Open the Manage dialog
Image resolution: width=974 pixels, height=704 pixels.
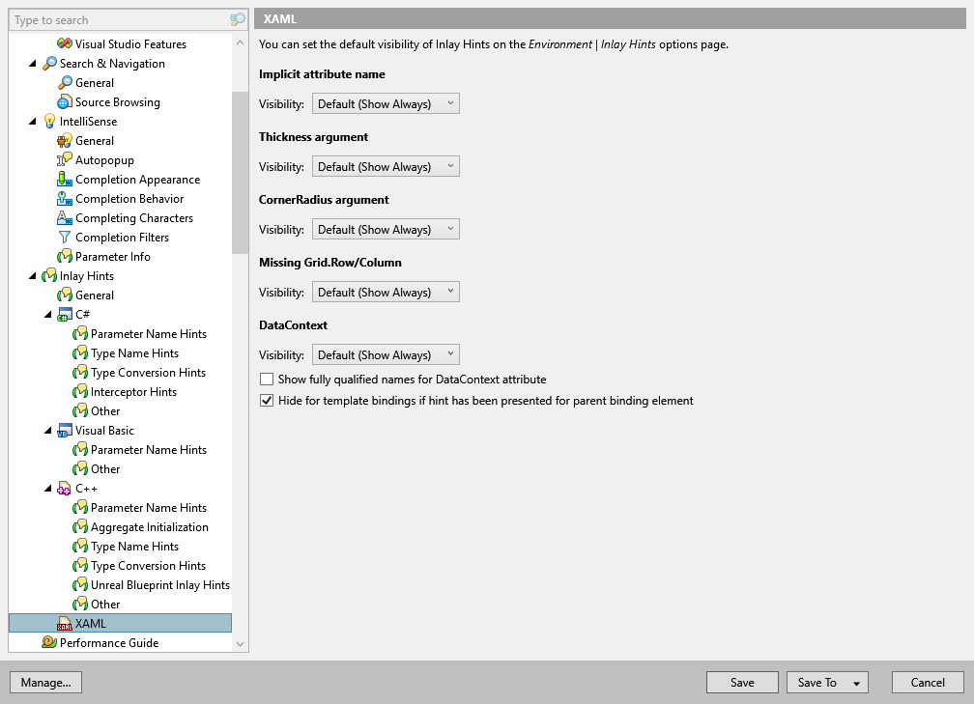[45, 682]
